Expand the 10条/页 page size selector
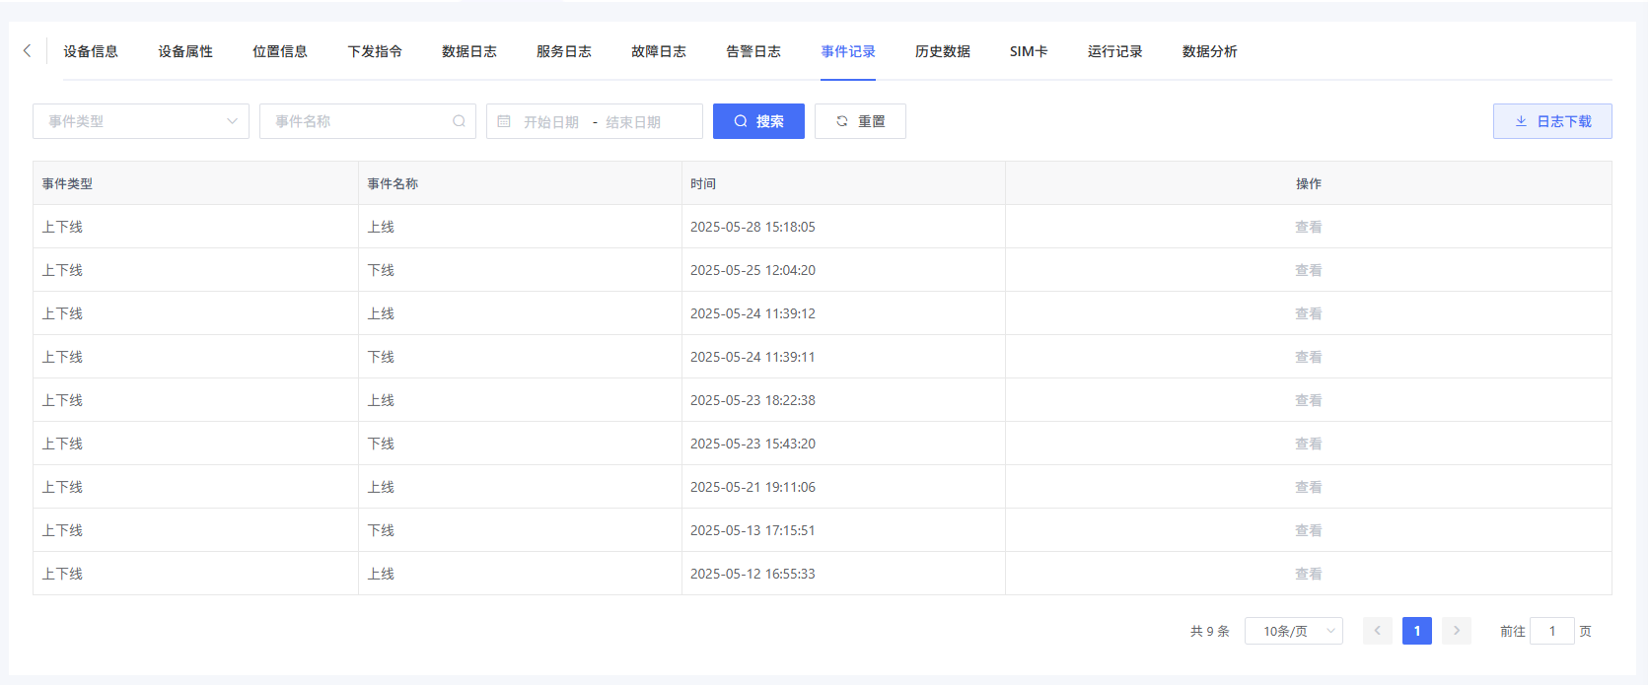The width and height of the screenshot is (1648, 685). (1293, 631)
